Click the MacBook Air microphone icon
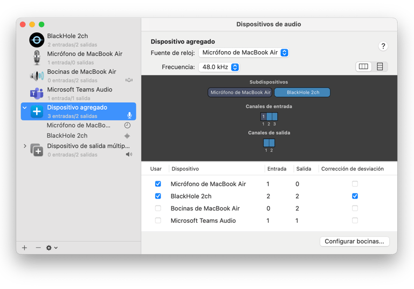The image size is (414, 289). pos(37,58)
